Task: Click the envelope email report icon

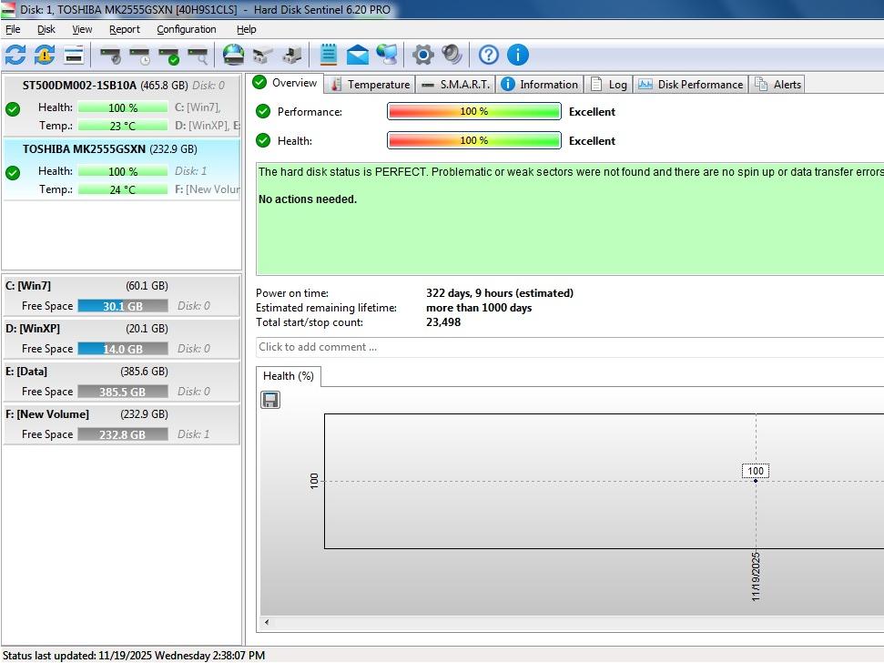Action: 358,55
